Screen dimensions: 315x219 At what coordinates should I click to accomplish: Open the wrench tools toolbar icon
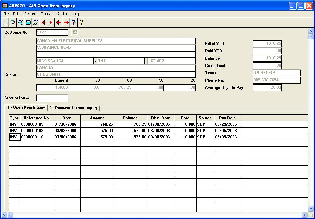click(x=20, y=23)
